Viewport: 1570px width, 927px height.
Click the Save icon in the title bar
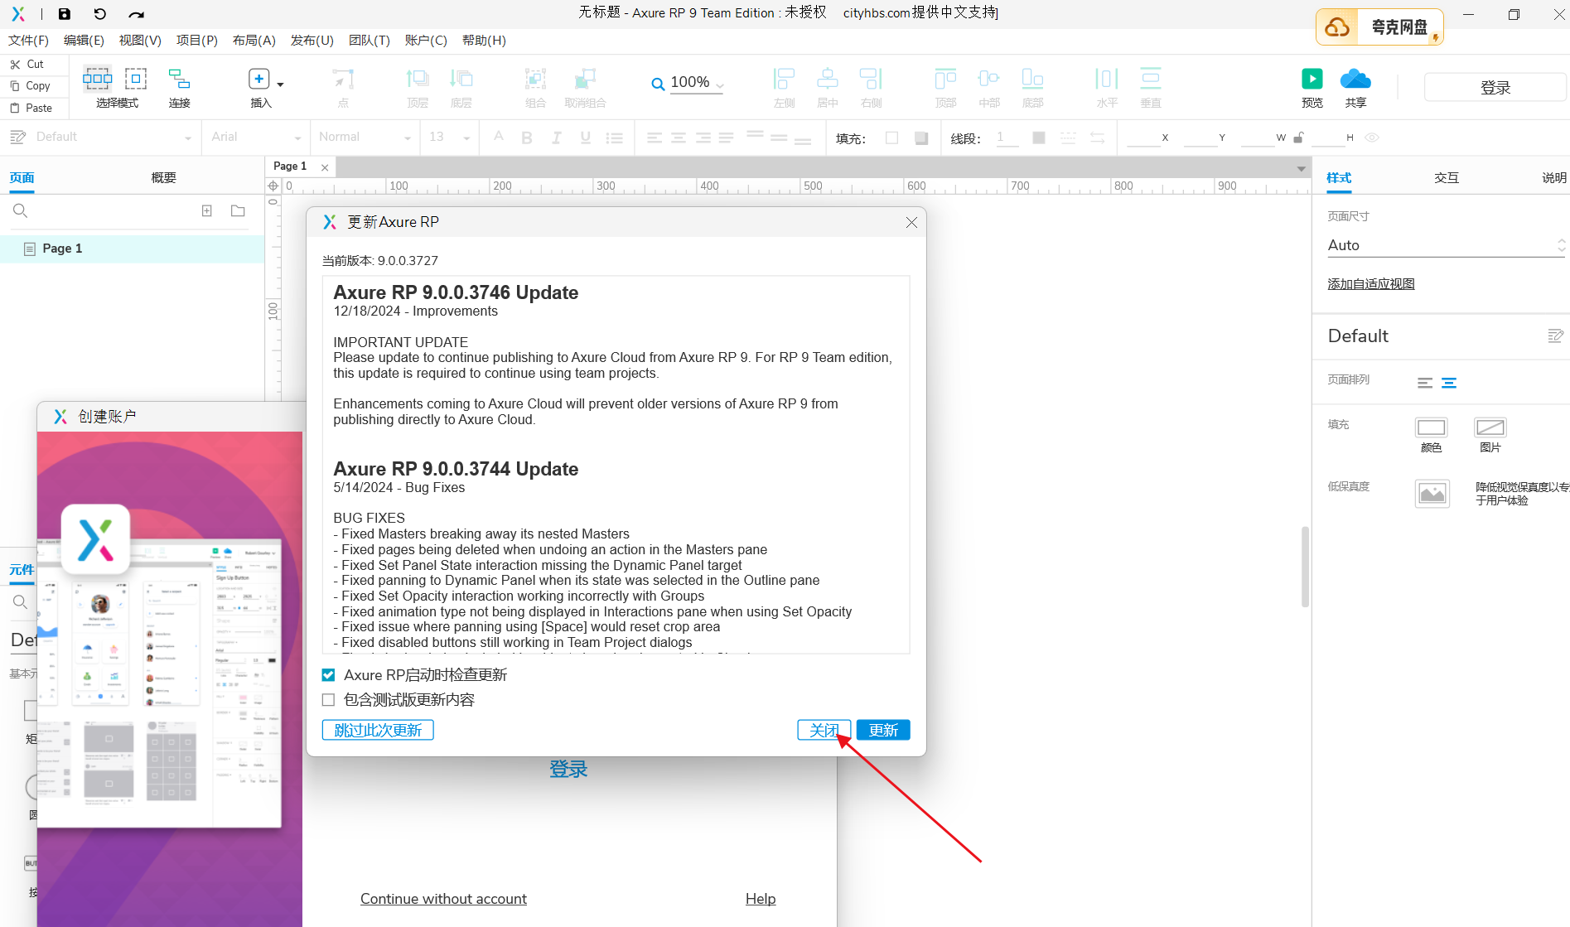[65, 13]
